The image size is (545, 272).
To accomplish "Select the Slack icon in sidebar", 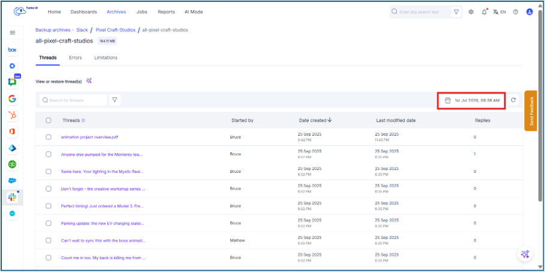I will pyautogui.click(x=12, y=198).
